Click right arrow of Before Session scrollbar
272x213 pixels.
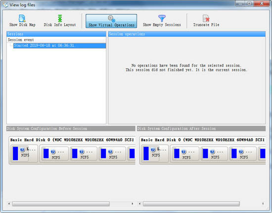133,204
